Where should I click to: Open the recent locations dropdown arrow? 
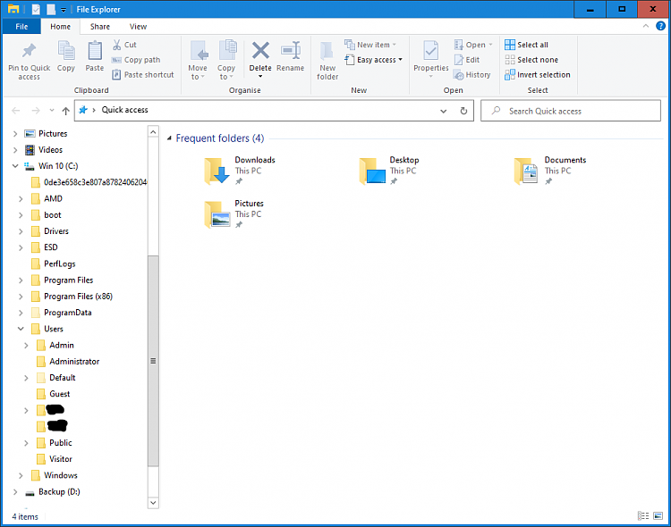click(x=52, y=110)
